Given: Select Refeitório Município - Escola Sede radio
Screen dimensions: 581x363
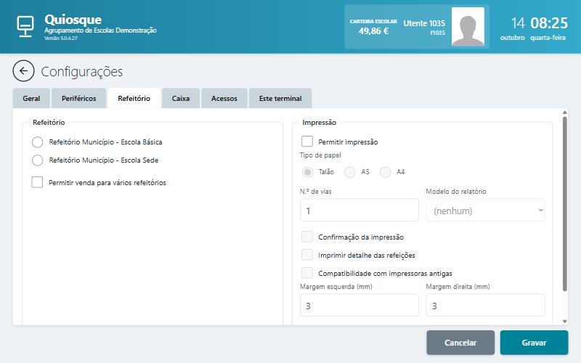Looking at the screenshot, I should (38, 160).
